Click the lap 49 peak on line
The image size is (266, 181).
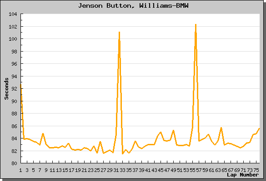pos(173,130)
